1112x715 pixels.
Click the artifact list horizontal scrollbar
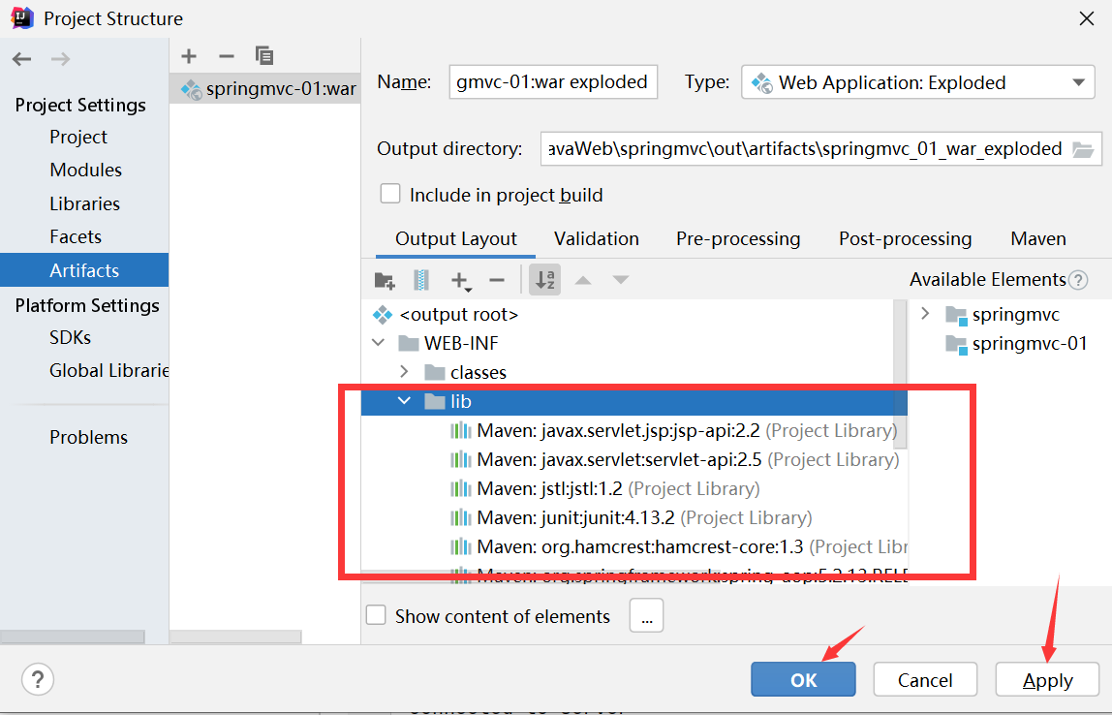(235, 637)
